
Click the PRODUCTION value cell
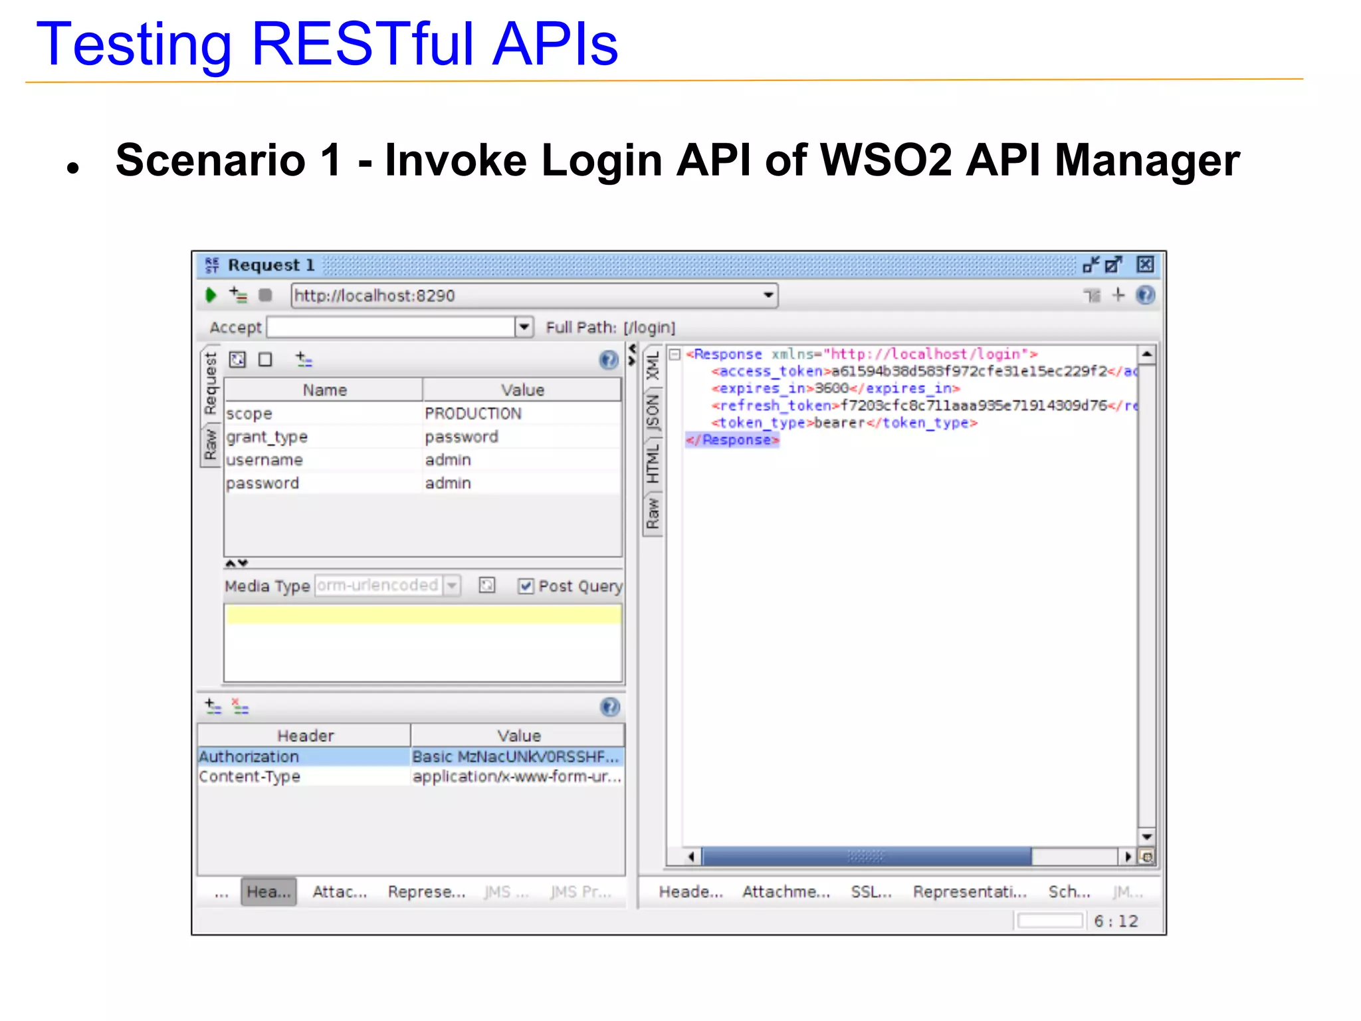[x=522, y=413]
